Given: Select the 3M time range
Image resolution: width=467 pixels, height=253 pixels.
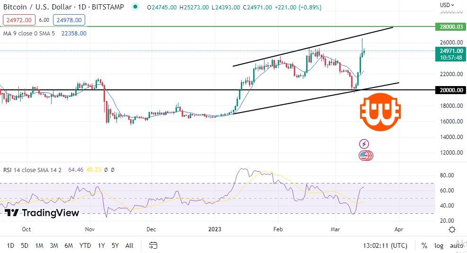Looking at the screenshot, I should (x=54, y=245).
